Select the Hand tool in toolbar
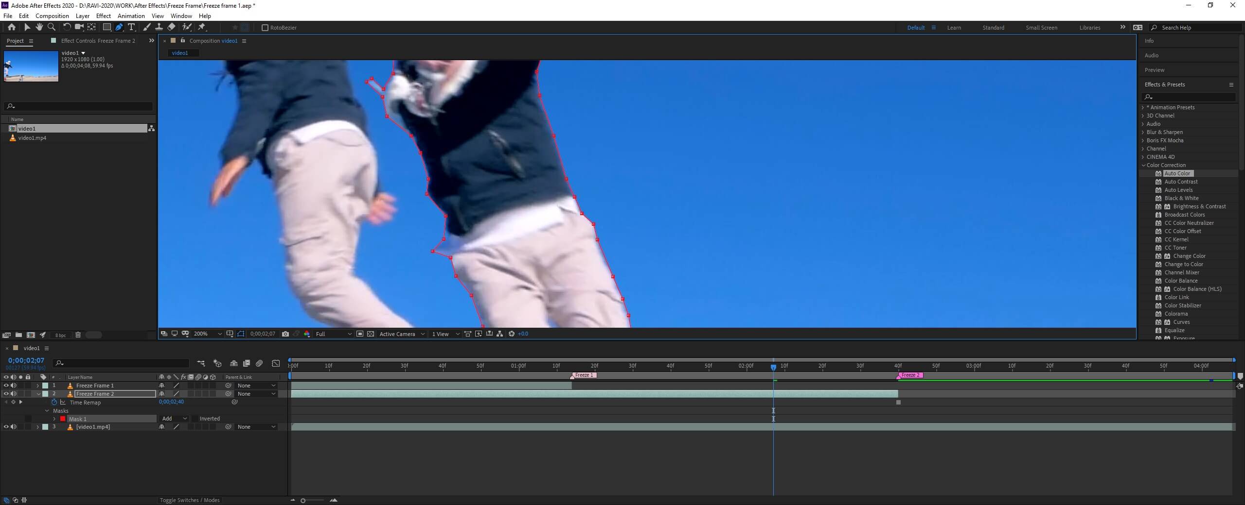Screen dimensions: 1245x505 tap(39, 27)
